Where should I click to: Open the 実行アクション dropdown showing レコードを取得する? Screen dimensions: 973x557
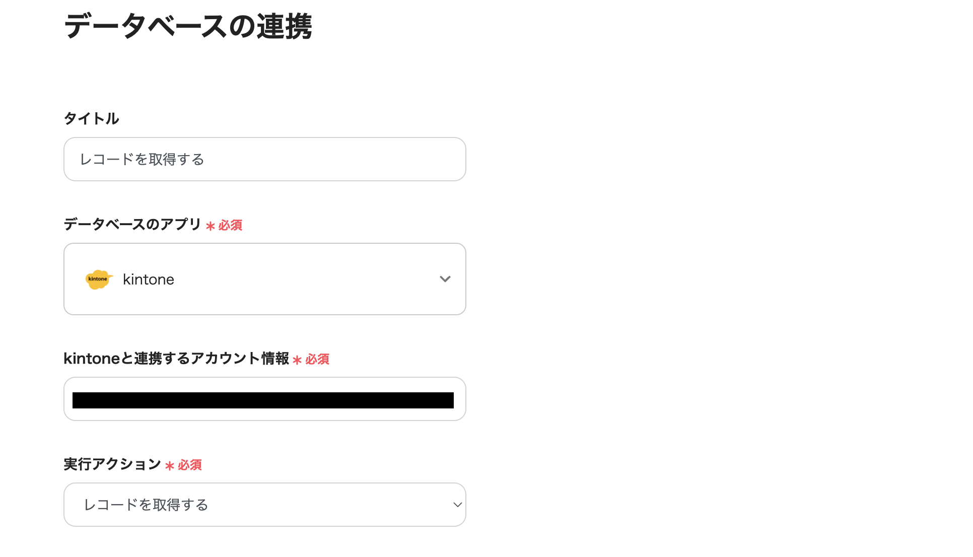[x=264, y=505]
